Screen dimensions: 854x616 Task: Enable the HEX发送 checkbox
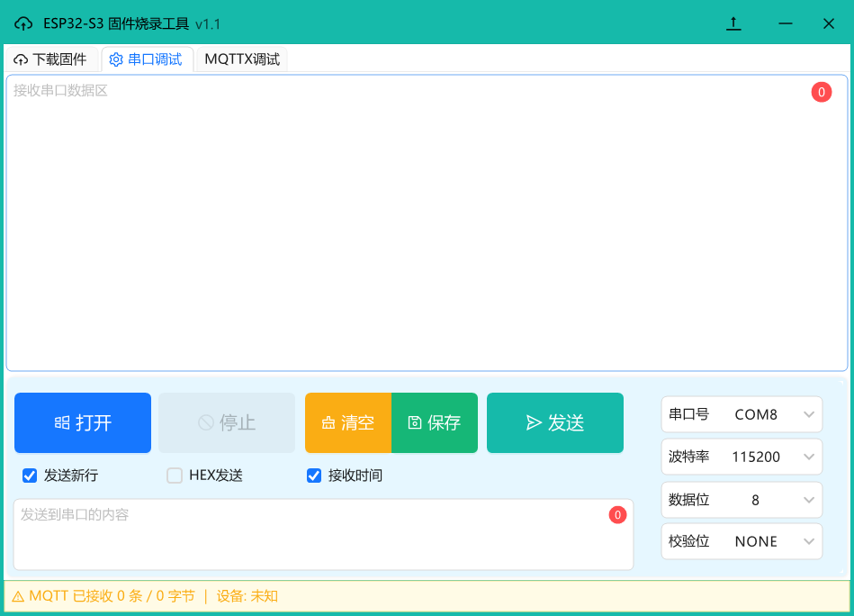click(x=175, y=476)
